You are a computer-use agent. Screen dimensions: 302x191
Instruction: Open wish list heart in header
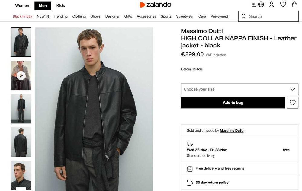click(283, 5)
